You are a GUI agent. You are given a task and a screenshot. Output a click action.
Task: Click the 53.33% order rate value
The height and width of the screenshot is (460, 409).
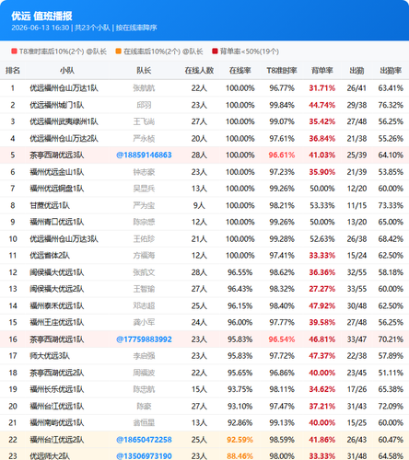click(x=322, y=205)
